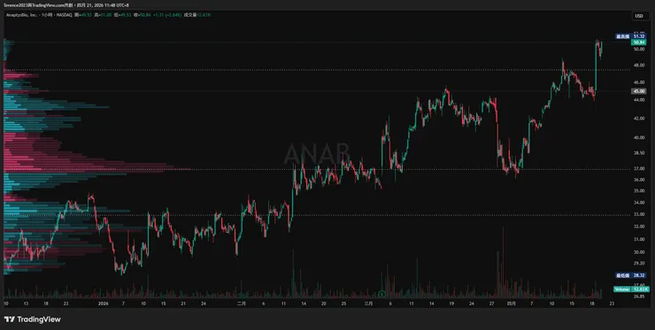Click the 四月 label on the time axis
655x330 pixels.
click(511, 303)
